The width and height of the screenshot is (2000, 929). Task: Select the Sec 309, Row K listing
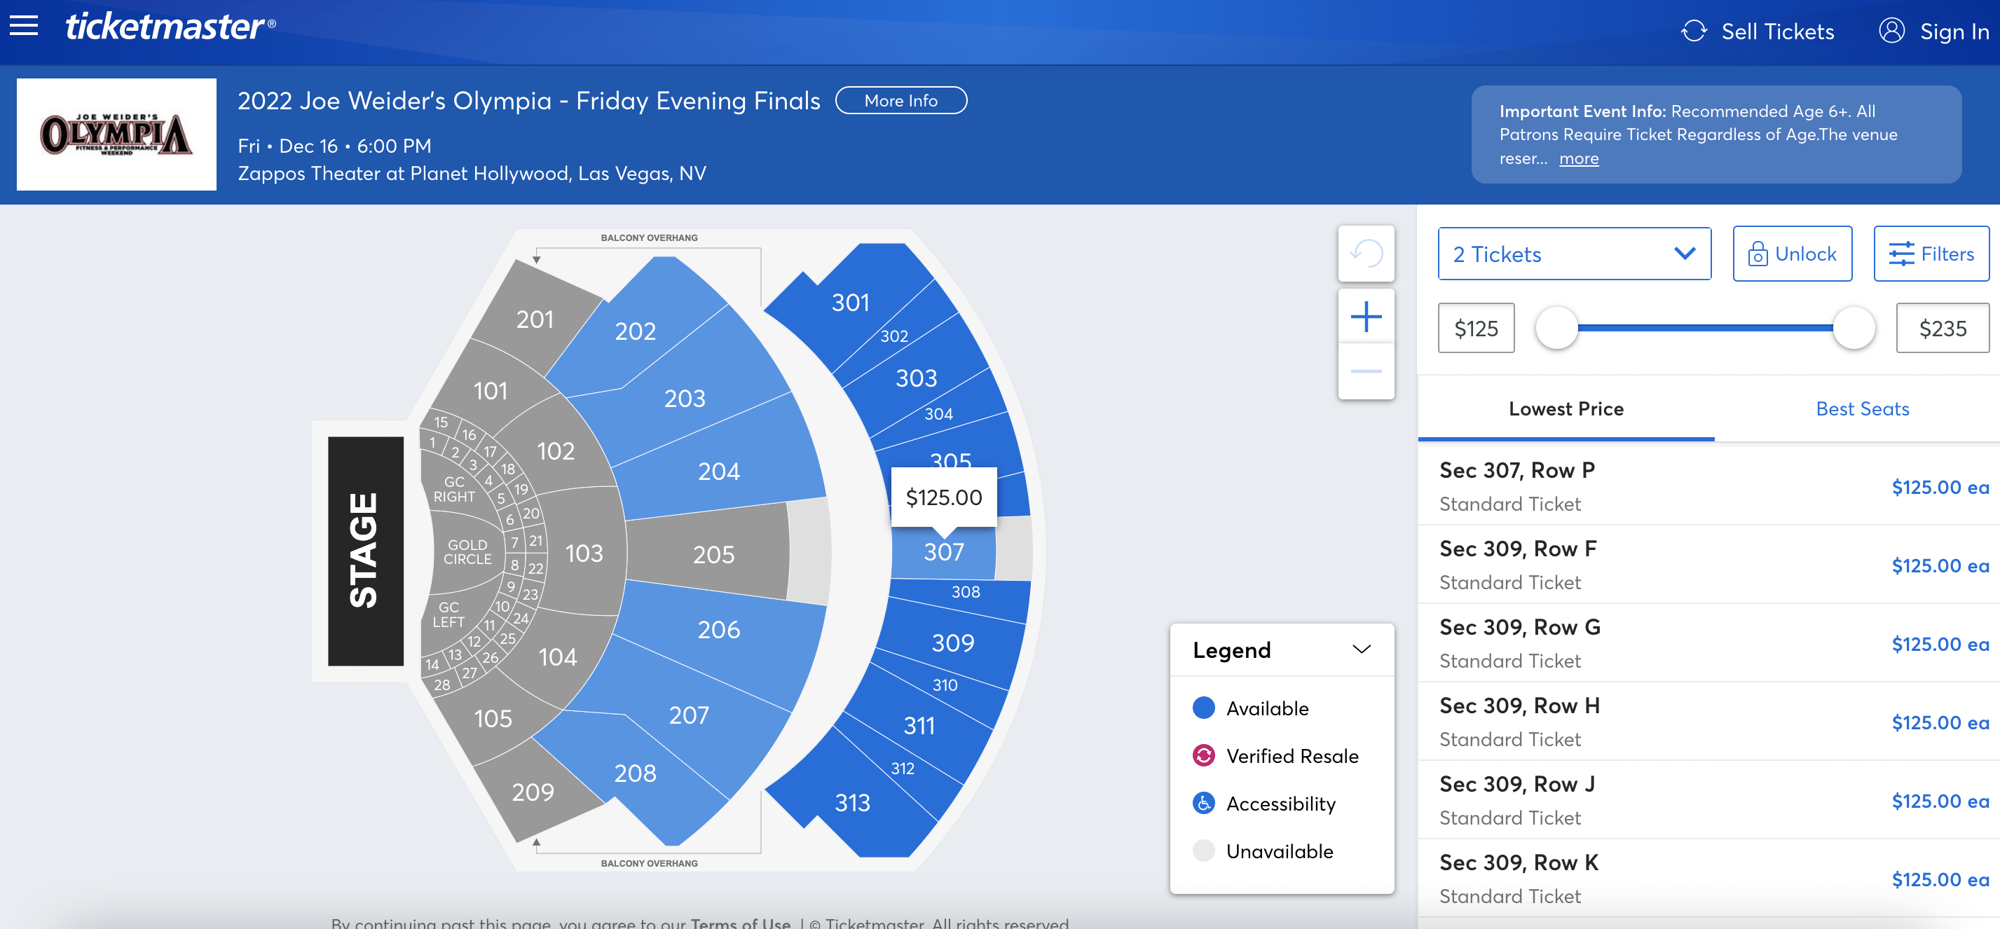tap(1708, 878)
